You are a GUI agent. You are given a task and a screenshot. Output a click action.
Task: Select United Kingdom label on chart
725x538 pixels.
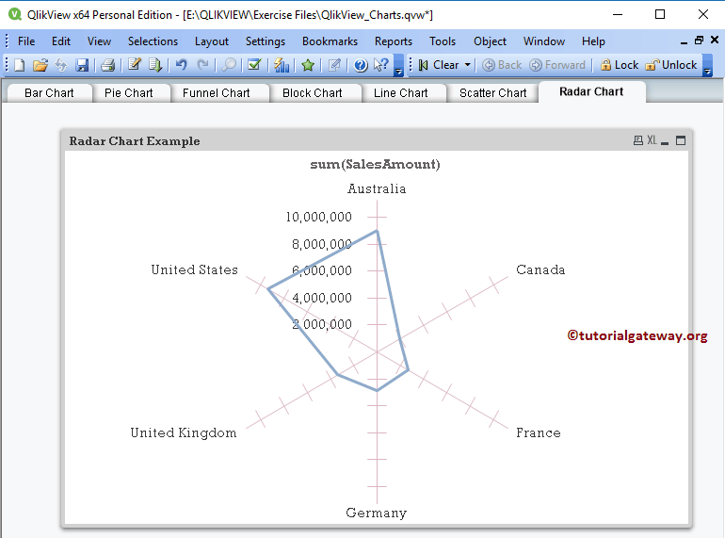184,432
